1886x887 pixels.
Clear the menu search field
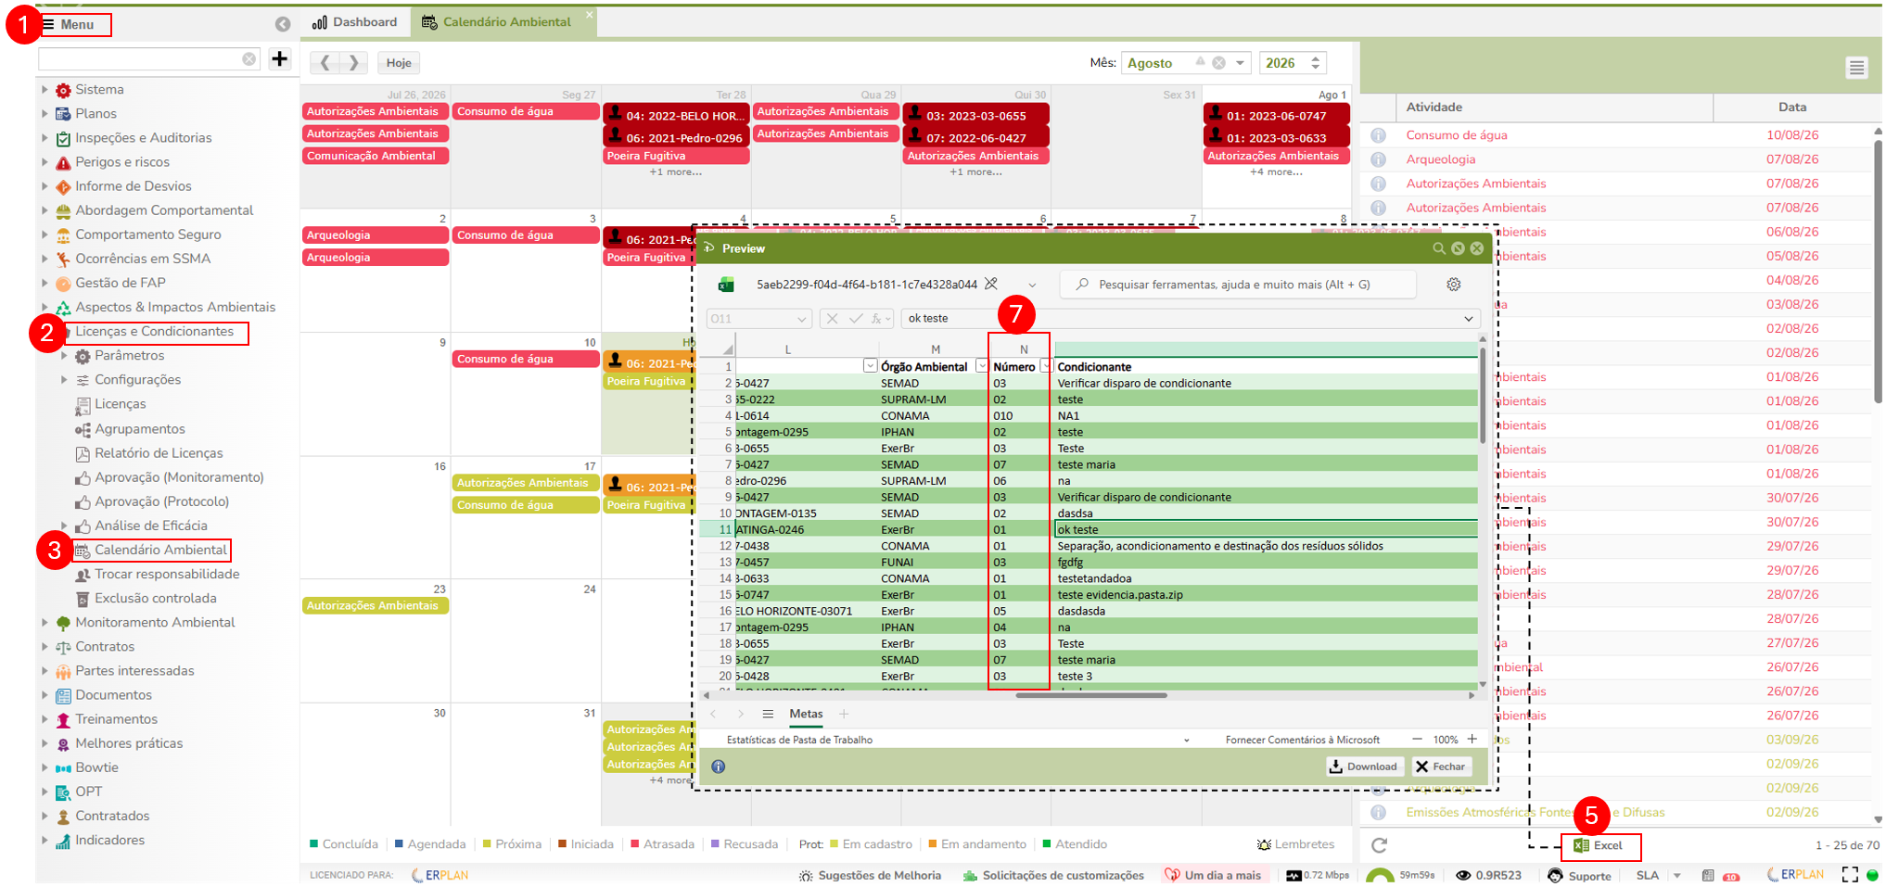(248, 59)
